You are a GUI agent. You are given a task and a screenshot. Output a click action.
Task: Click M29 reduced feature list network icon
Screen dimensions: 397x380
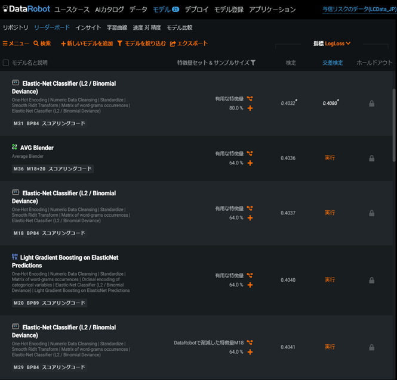coord(250,342)
